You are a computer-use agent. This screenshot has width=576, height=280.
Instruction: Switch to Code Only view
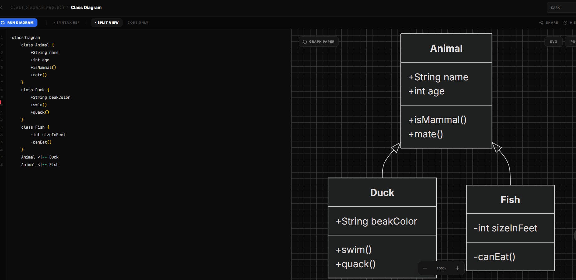pos(138,23)
